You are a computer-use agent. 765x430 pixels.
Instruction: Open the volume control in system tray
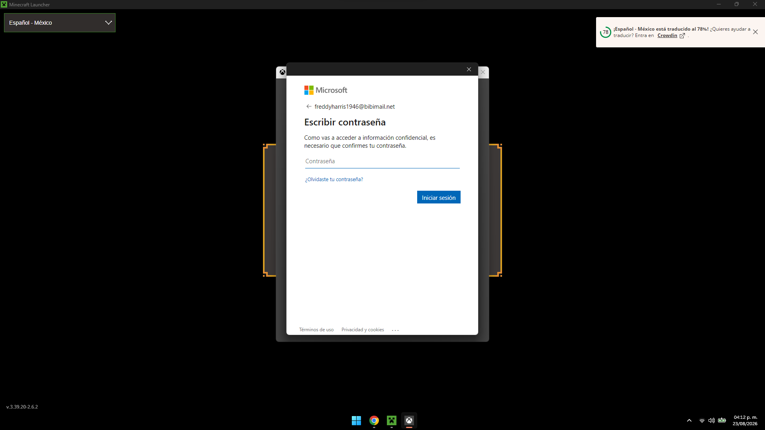[x=712, y=420]
